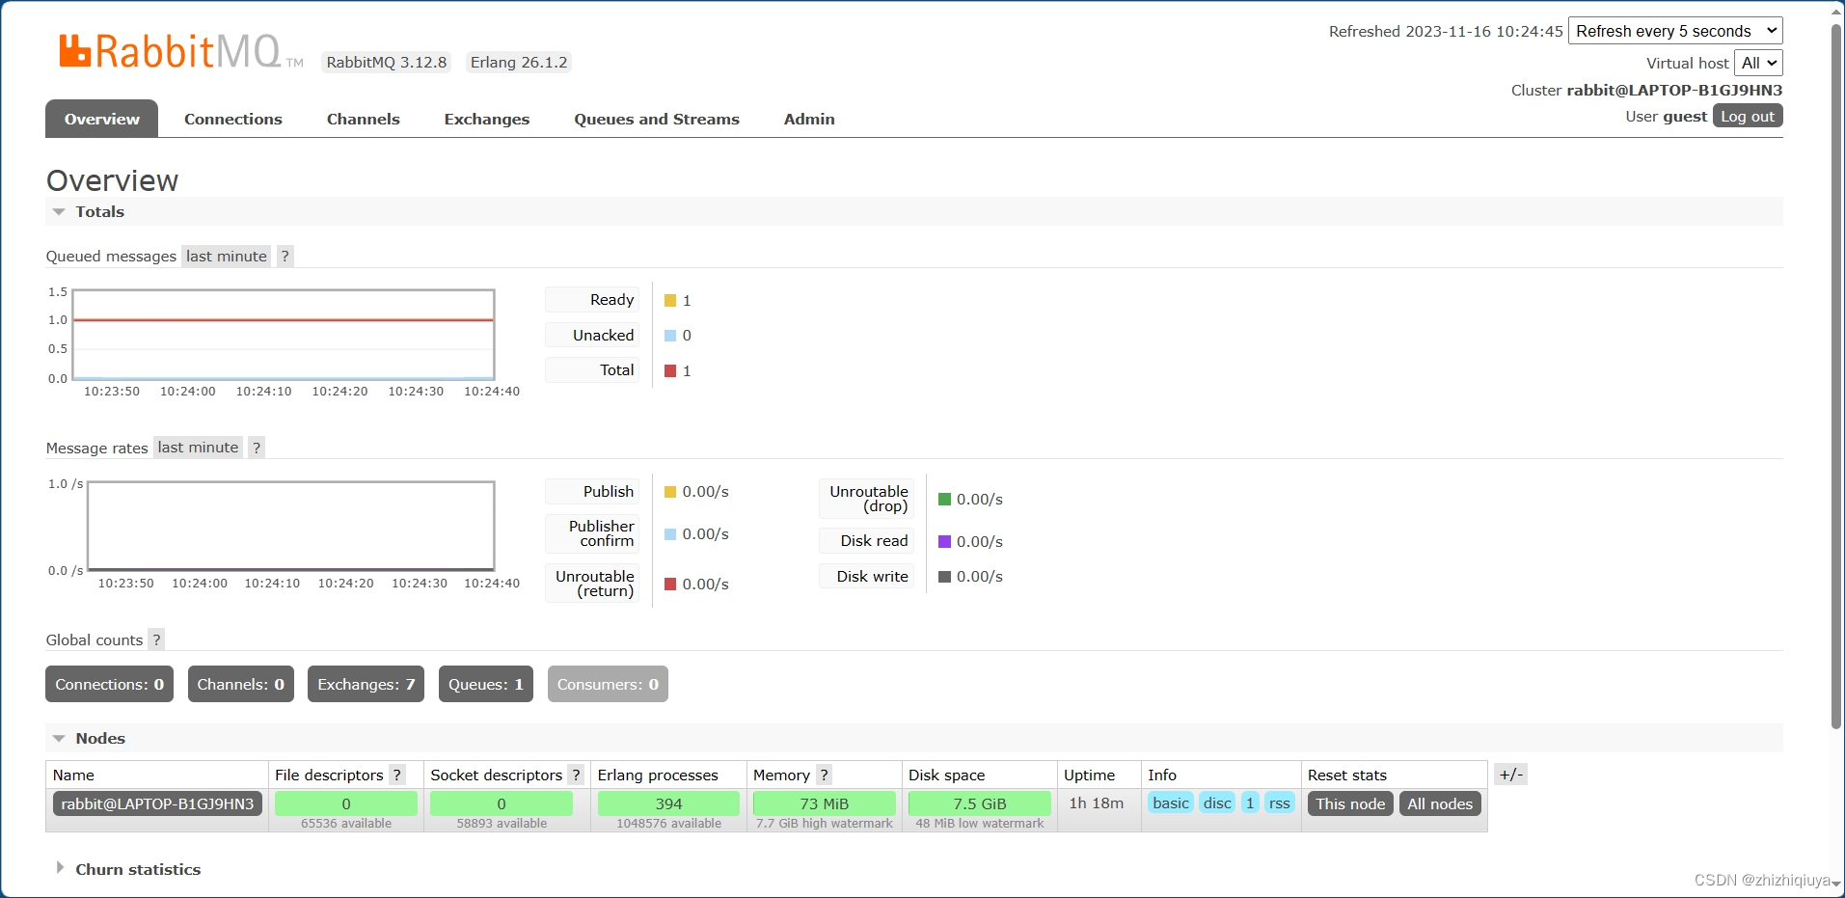Open help for Socket descriptors column

576,775
